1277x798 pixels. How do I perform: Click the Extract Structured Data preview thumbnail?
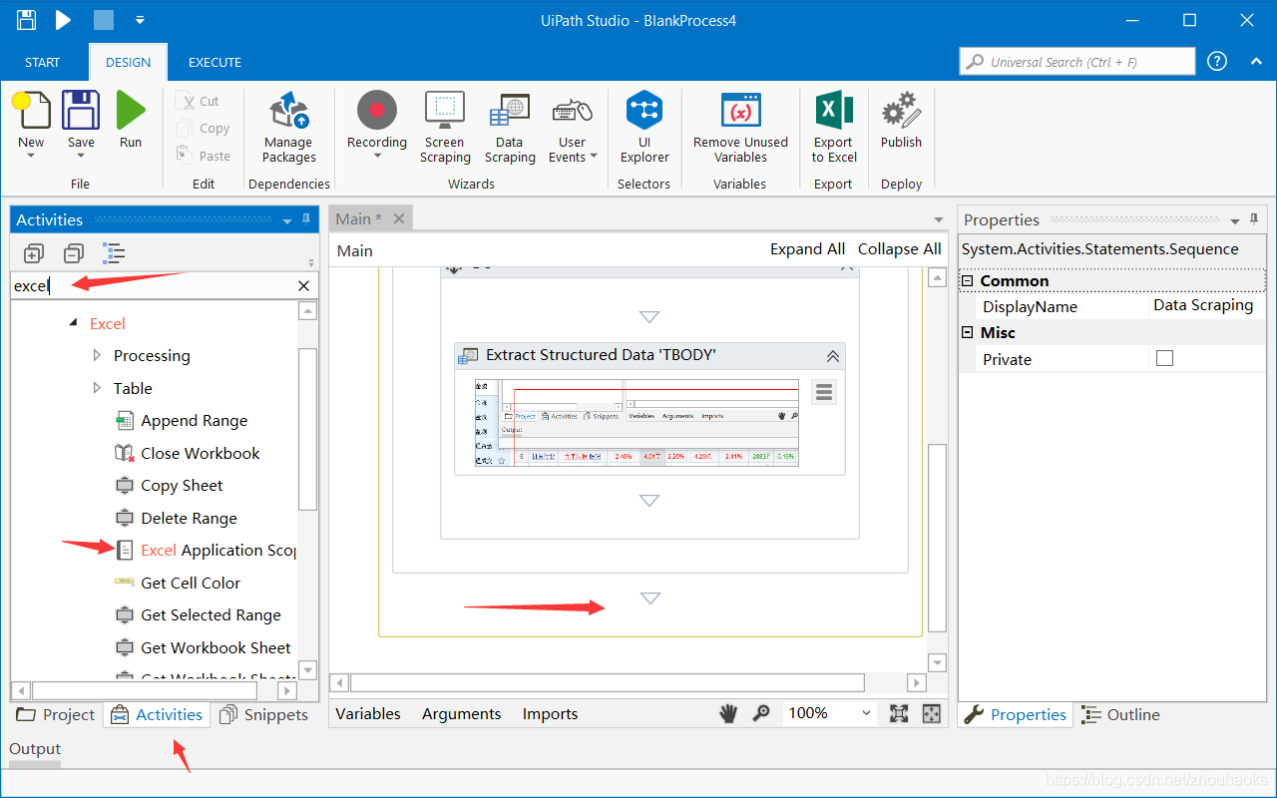point(637,423)
